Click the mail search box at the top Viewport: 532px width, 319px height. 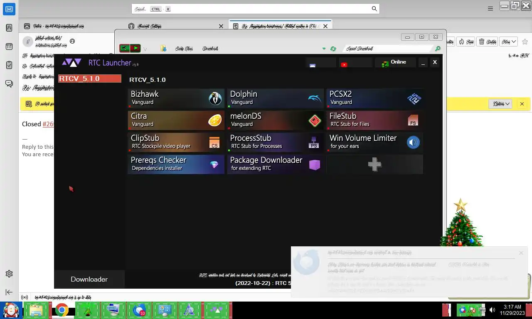[x=255, y=9]
